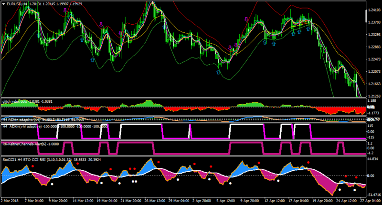
Task: Click the '24 Apr 12:00' time label
Action: tap(347, 201)
